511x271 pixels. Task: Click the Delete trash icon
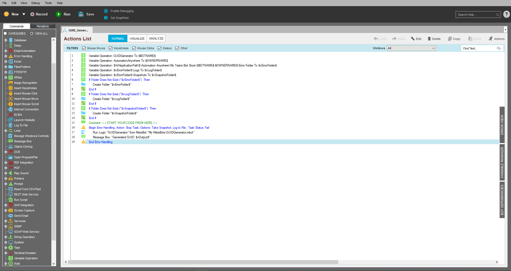pos(429,39)
